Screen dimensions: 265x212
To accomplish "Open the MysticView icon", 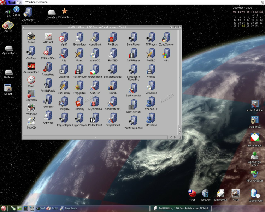I will [95, 102].
